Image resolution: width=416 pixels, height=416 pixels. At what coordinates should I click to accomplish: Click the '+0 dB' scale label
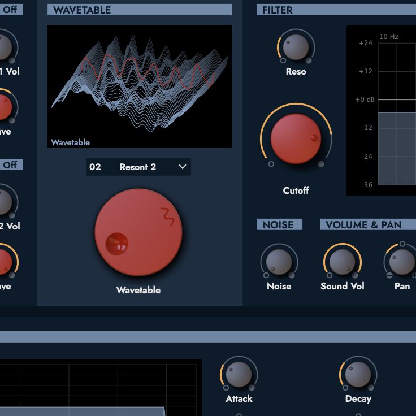tap(365, 99)
